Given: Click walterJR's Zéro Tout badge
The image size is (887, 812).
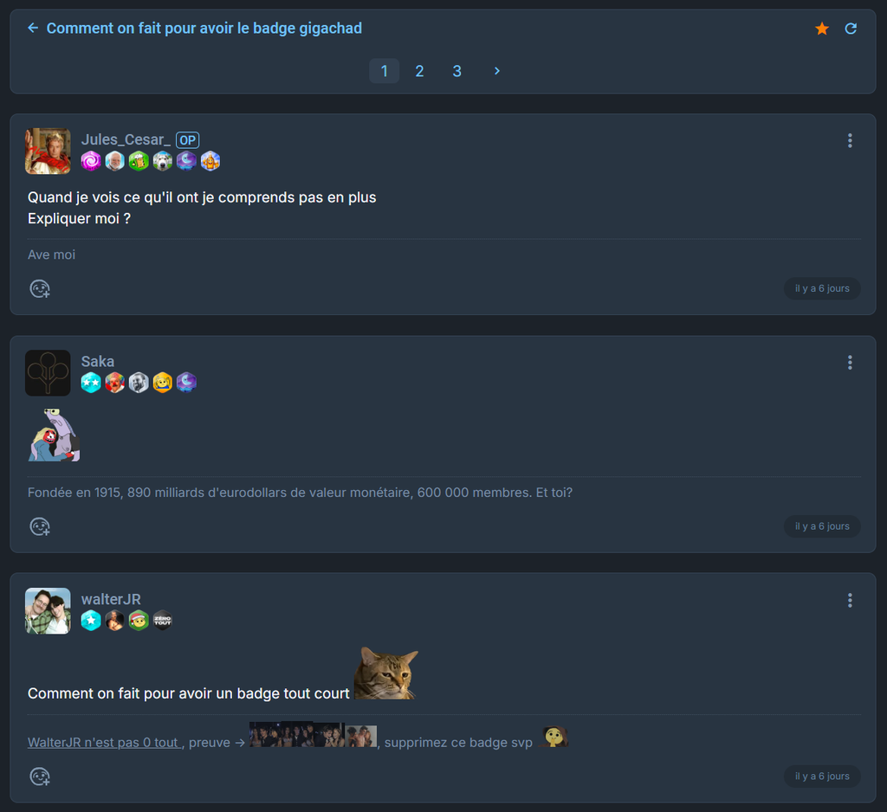Looking at the screenshot, I should point(162,621).
